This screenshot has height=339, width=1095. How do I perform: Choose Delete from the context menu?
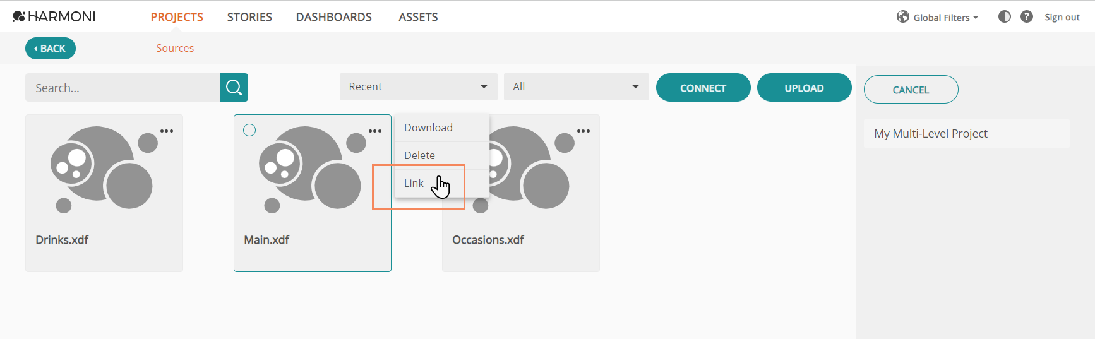442,155
